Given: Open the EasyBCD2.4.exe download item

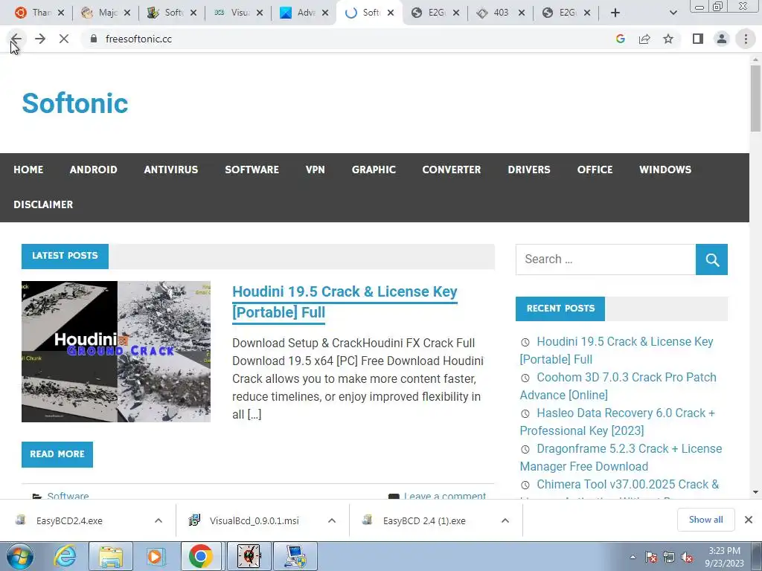Looking at the screenshot, I should tap(69, 520).
